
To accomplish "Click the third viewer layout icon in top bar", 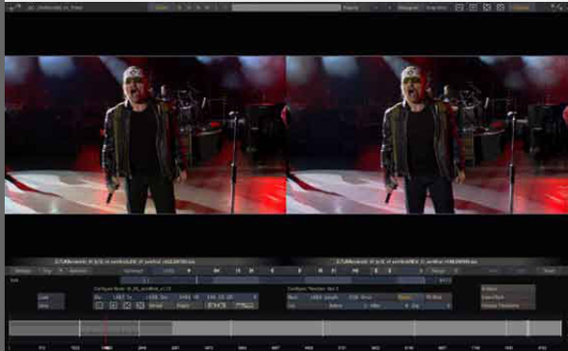I will point(487,8).
